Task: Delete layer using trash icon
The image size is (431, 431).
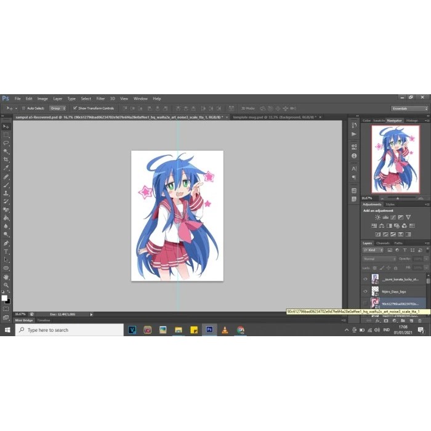Action: pos(420,321)
